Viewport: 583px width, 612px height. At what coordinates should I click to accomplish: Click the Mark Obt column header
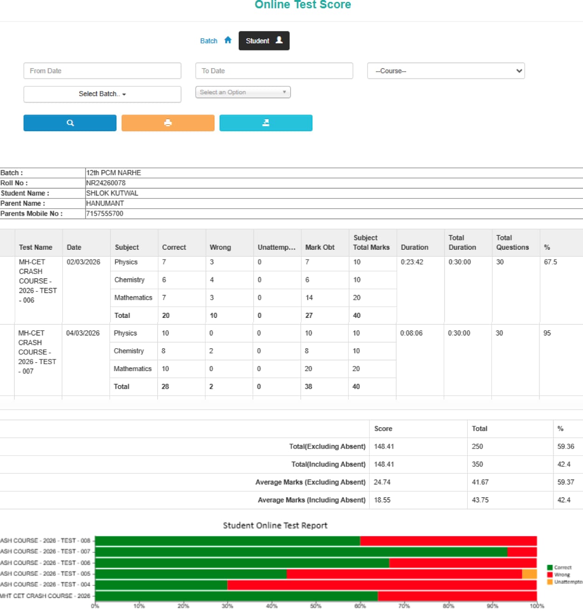319,247
